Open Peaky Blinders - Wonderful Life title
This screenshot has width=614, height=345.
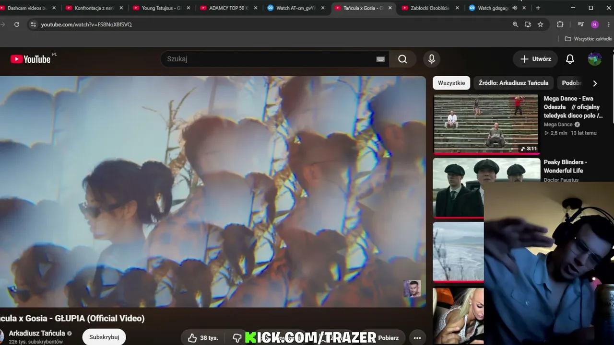pos(565,166)
